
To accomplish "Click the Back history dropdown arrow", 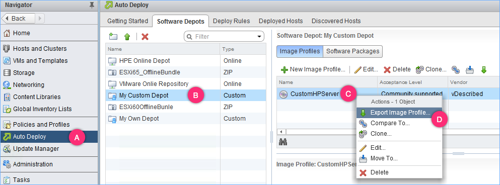I will point(40,19).
